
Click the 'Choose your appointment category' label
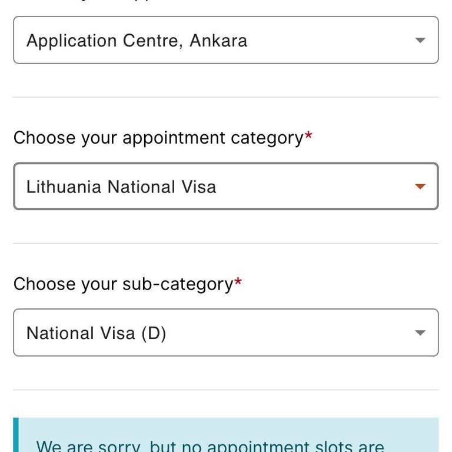pos(158,138)
